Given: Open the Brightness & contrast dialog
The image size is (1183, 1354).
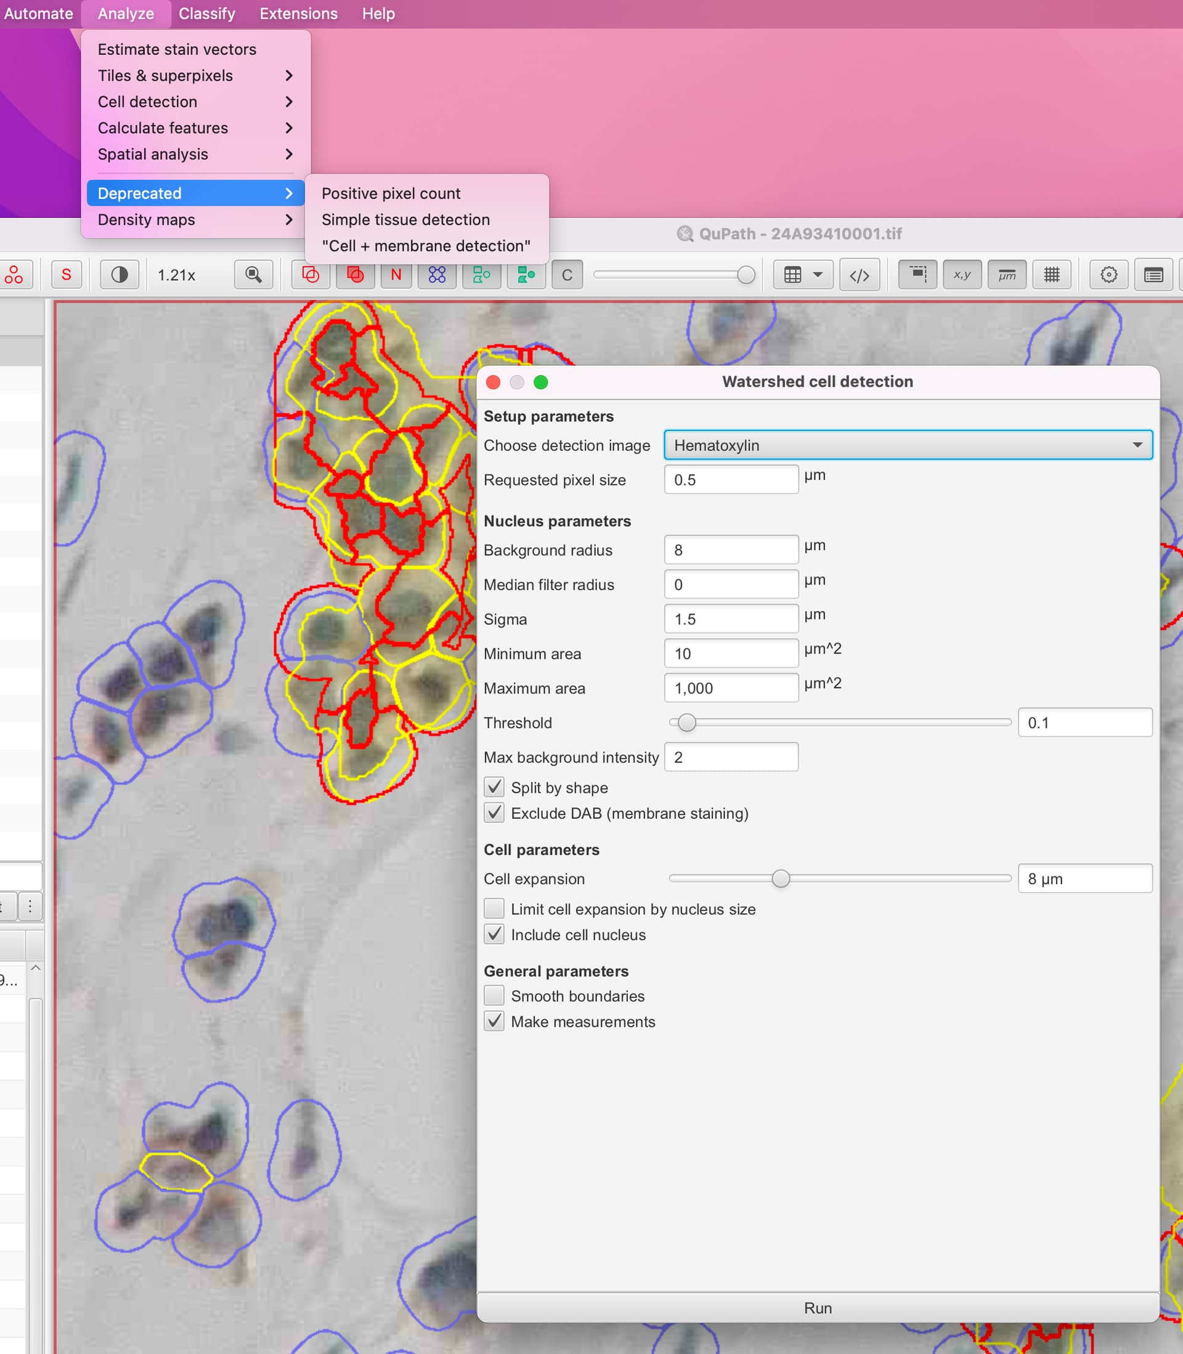Looking at the screenshot, I should [x=119, y=275].
